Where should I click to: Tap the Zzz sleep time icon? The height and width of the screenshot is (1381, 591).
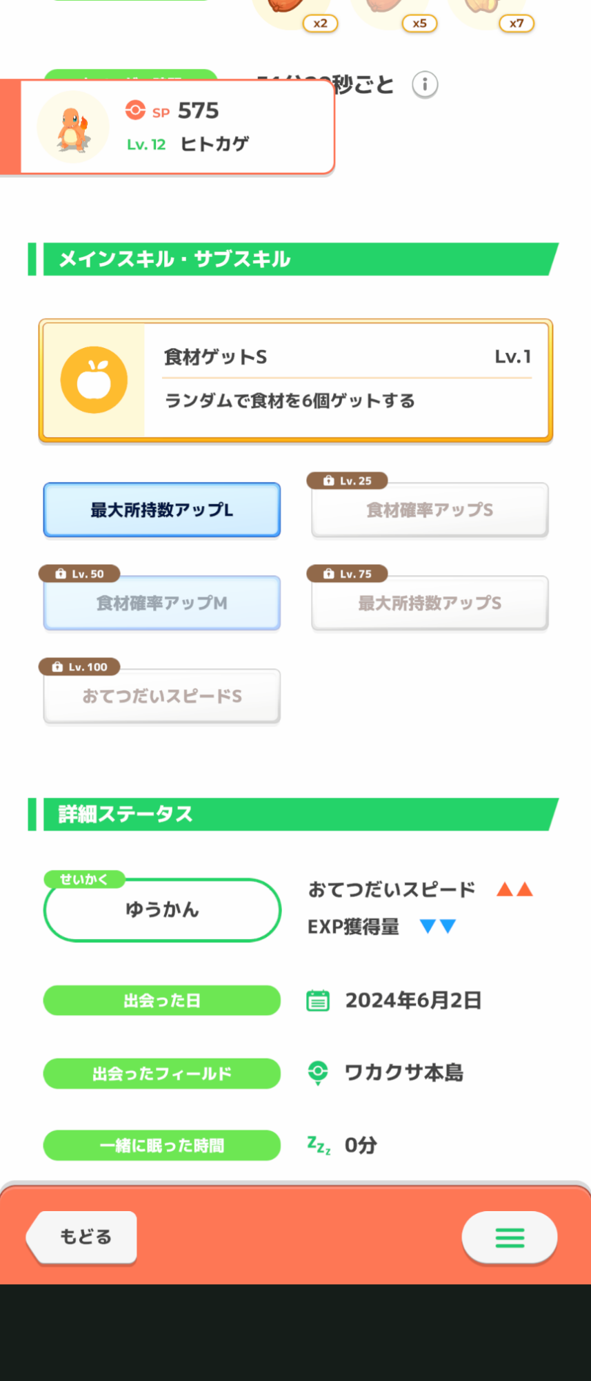click(x=319, y=1146)
